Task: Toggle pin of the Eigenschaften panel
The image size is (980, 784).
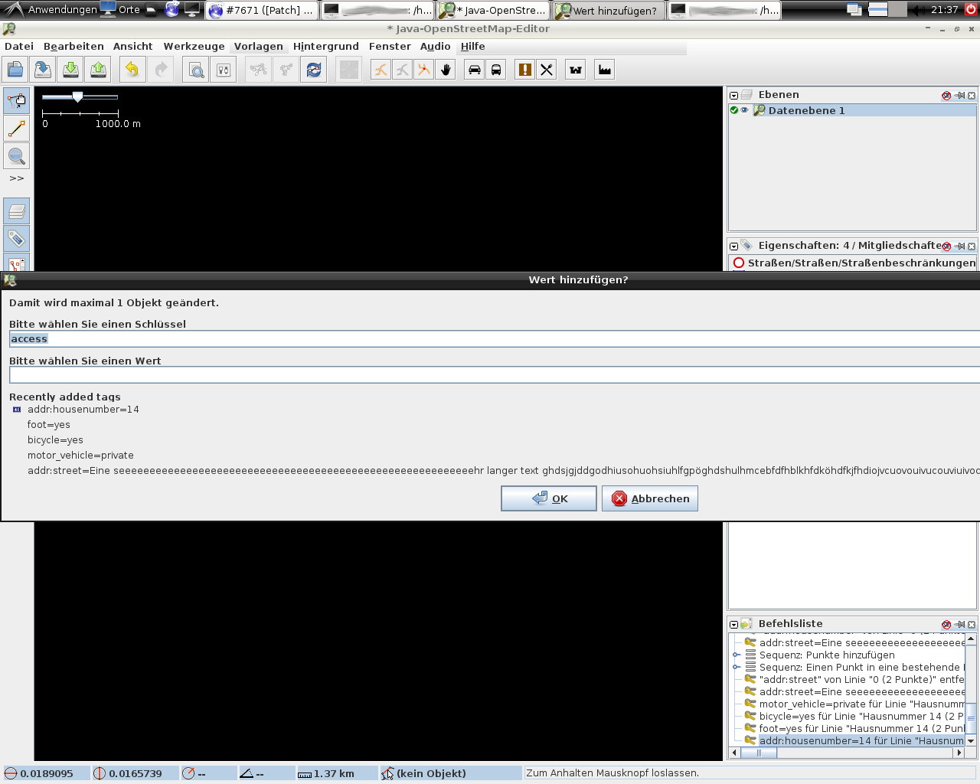Action: click(x=960, y=247)
